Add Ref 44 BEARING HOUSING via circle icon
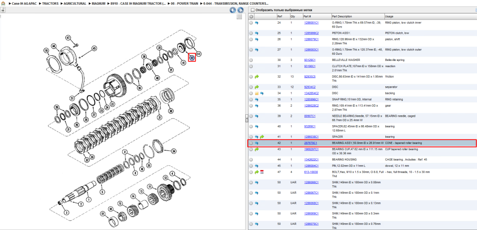This screenshot has height=230, width=477. pos(251,160)
